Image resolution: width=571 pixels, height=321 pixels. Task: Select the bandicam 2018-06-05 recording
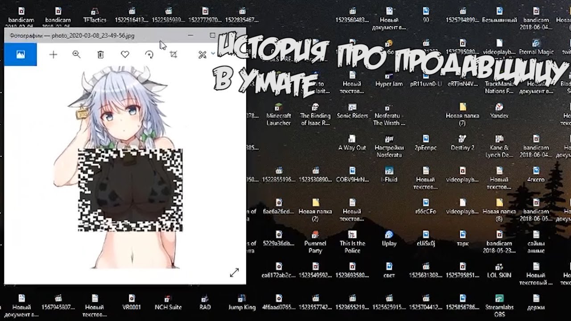click(x=536, y=210)
